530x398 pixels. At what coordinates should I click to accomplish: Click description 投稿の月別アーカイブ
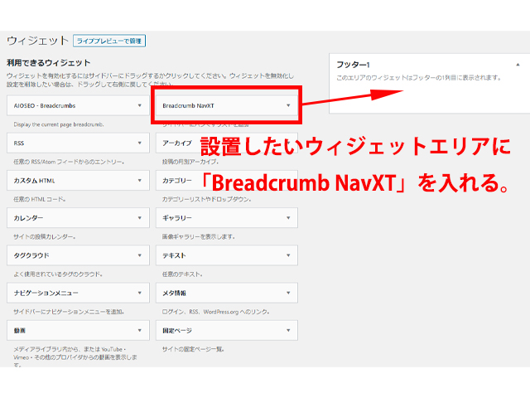tap(190, 163)
